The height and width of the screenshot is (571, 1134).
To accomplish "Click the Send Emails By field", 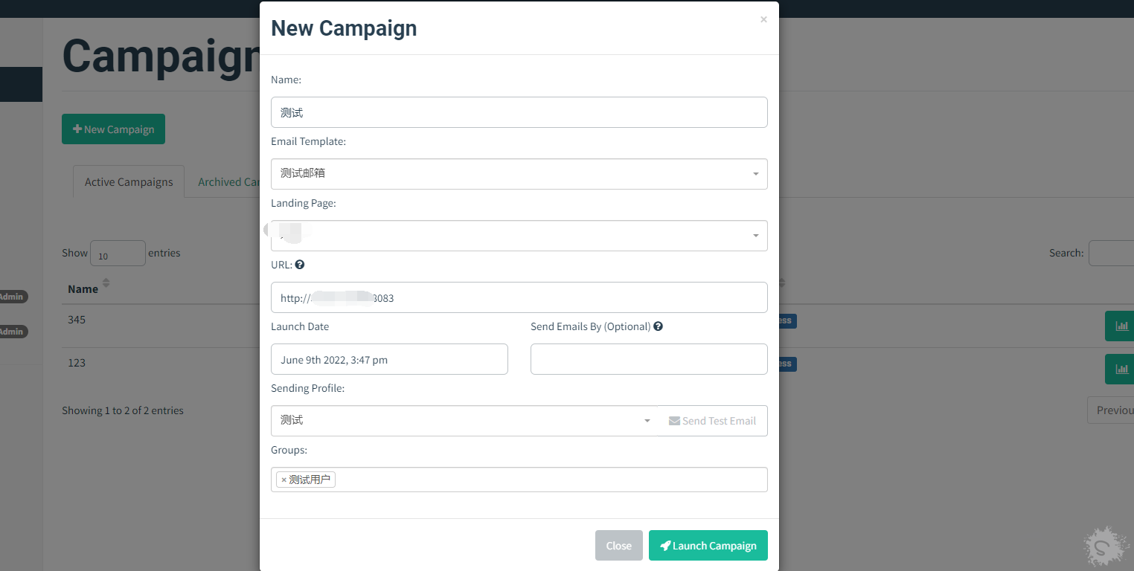I will coord(648,359).
